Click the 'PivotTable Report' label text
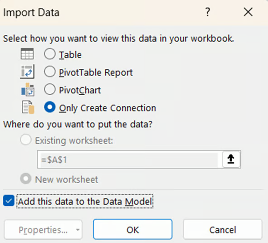The image size is (268, 243). pyautogui.click(x=96, y=73)
